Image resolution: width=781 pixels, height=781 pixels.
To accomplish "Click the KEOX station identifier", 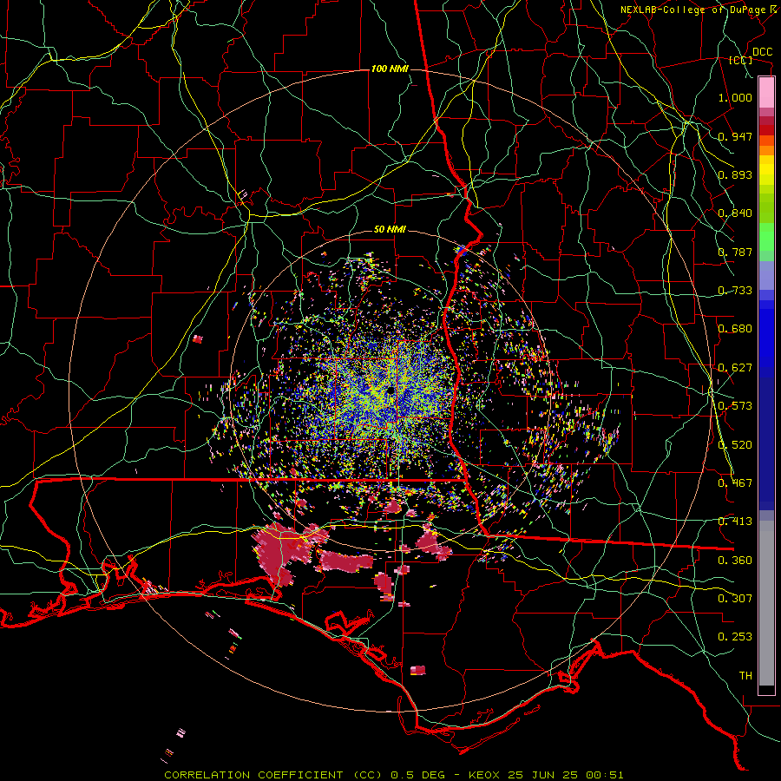I will click(482, 775).
